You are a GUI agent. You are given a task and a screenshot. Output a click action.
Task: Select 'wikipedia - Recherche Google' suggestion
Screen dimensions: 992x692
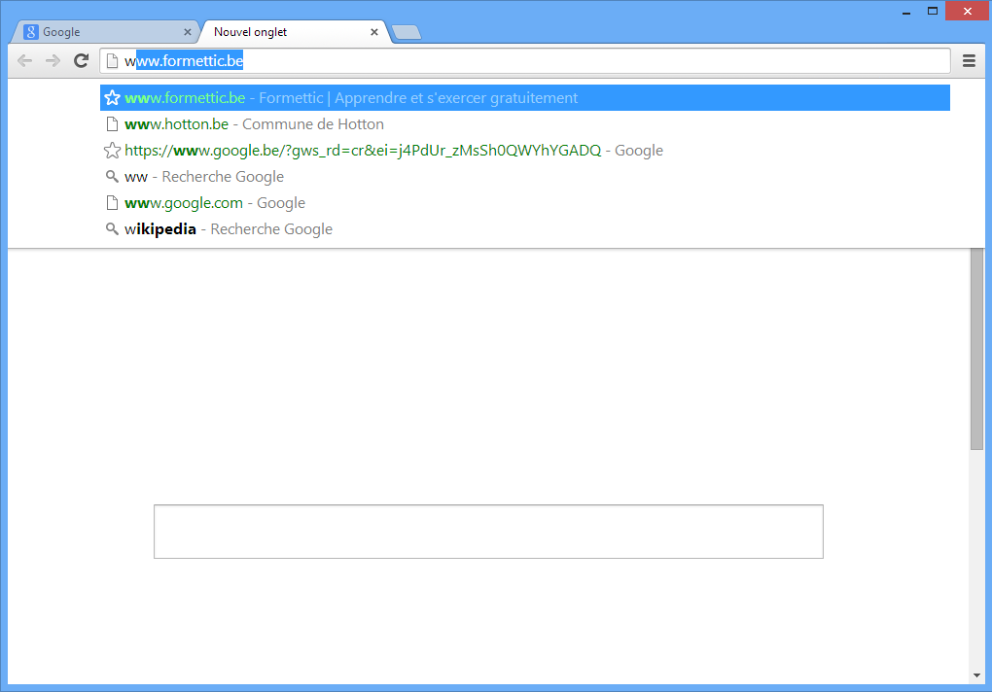(525, 228)
